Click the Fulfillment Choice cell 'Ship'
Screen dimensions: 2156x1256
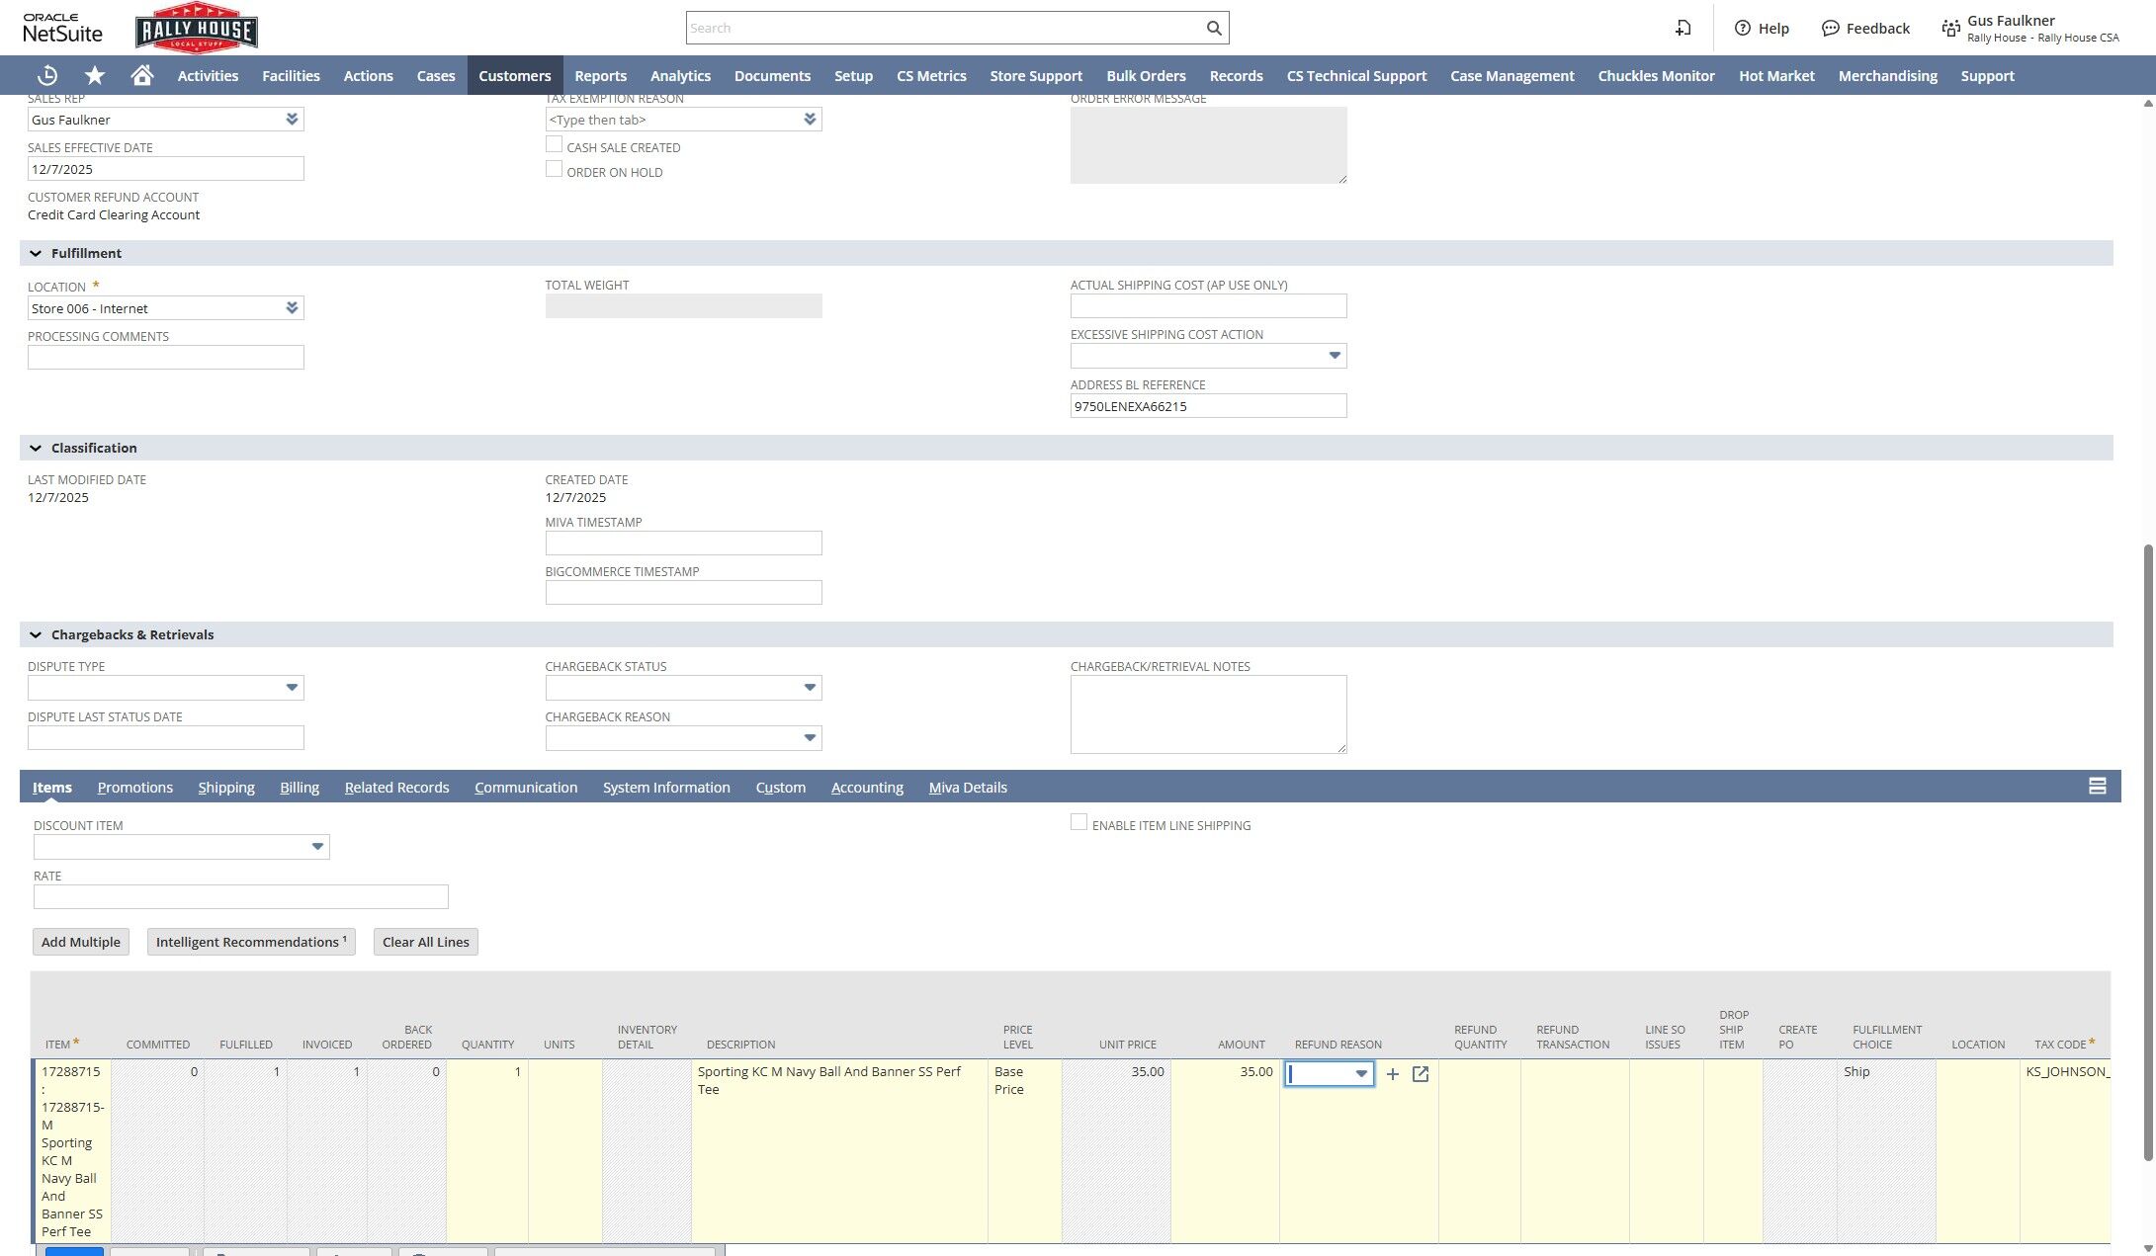[1886, 1151]
